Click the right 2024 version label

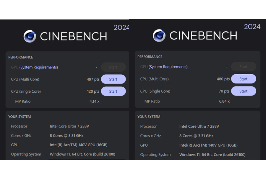click(x=252, y=27)
